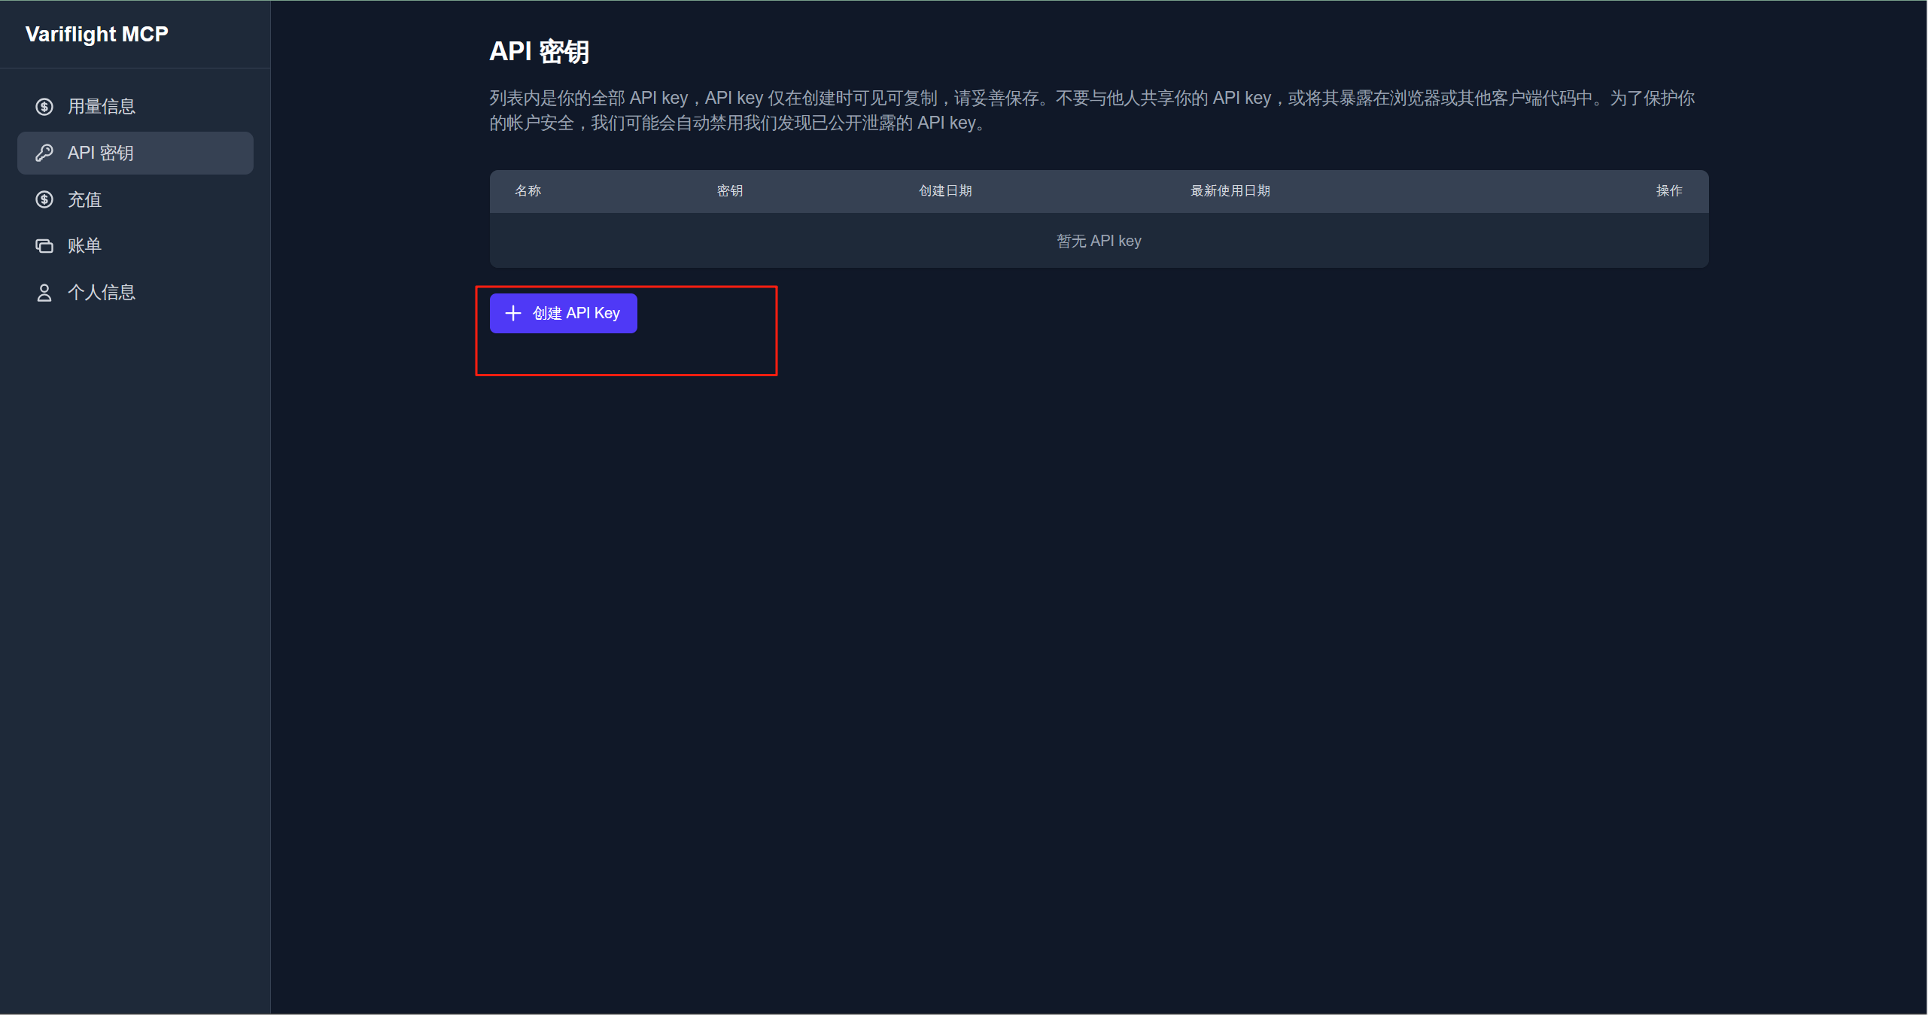Viewport: 1928px width, 1015px height.
Task: Click the 密钥 column header
Action: pyautogui.click(x=729, y=190)
